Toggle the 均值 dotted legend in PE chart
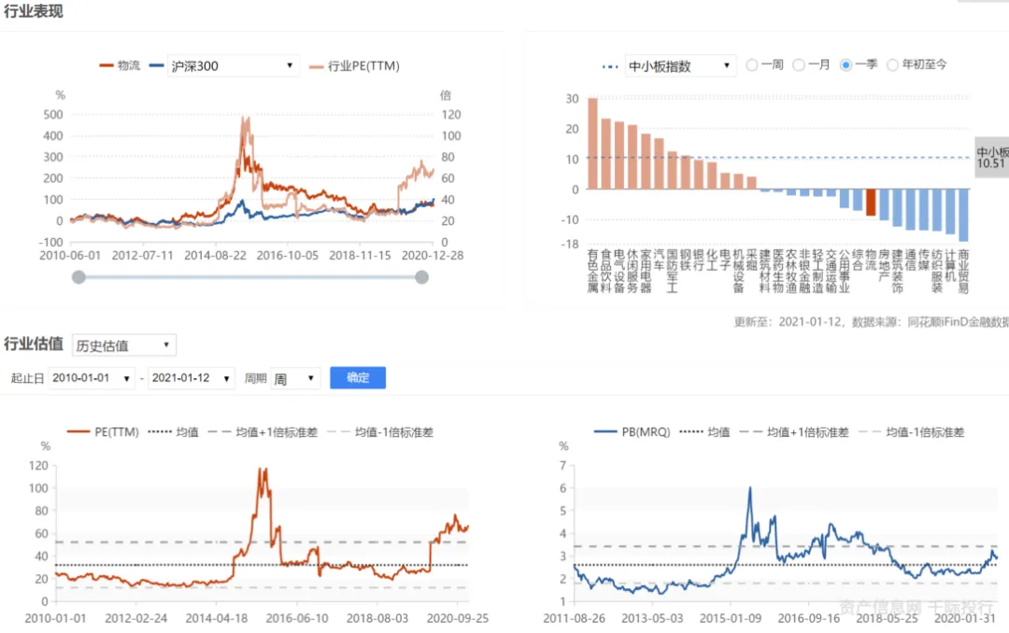 click(x=173, y=432)
